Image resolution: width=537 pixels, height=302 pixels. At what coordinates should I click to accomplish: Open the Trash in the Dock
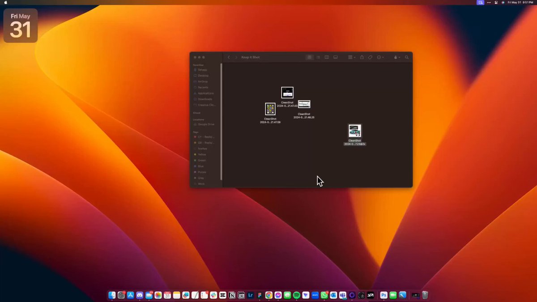tap(425, 295)
